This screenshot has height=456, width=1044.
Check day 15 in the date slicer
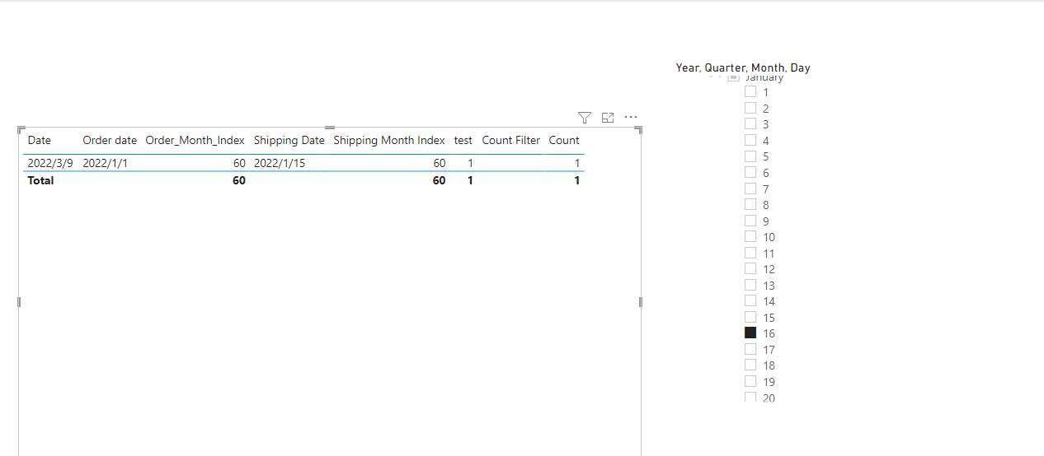pos(750,317)
